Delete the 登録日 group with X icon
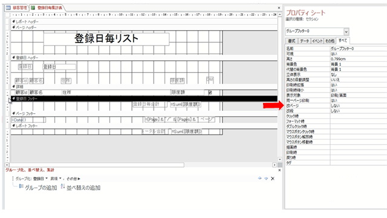This screenshot has height=218, width=387. [273, 179]
